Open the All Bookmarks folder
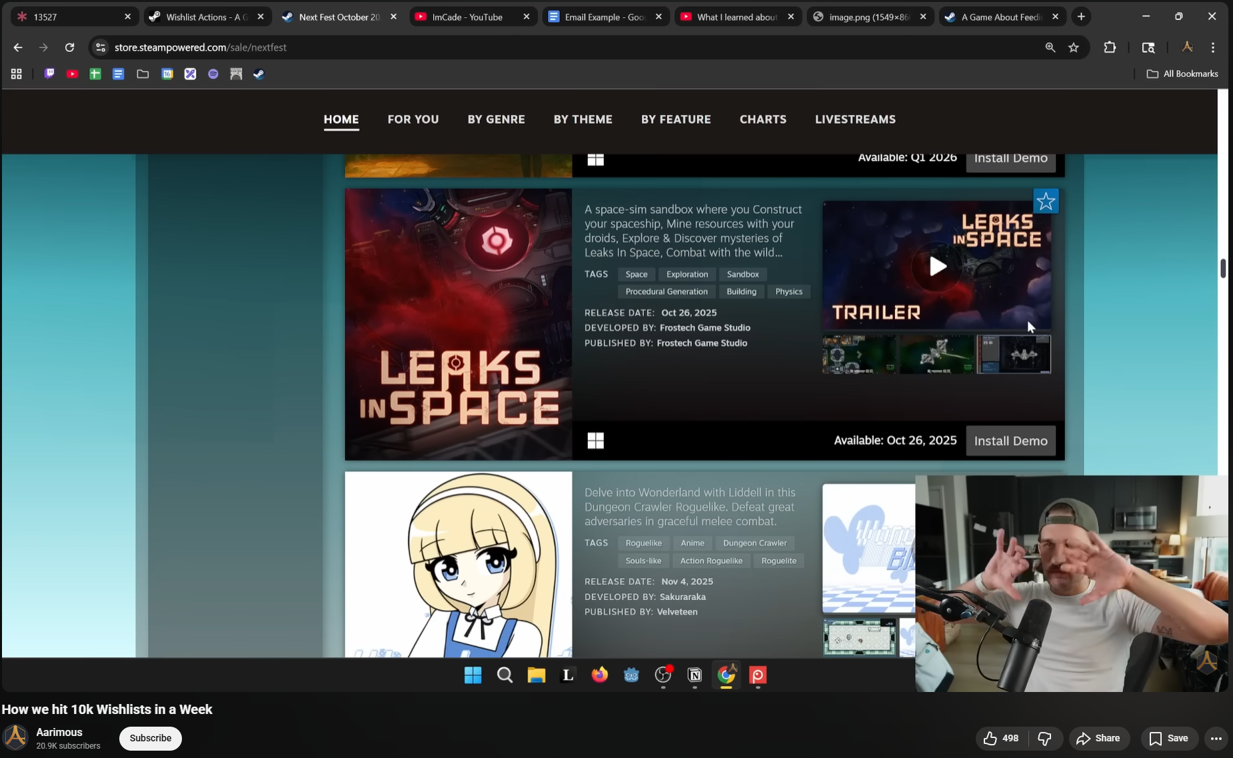 tap(1182, 74)
